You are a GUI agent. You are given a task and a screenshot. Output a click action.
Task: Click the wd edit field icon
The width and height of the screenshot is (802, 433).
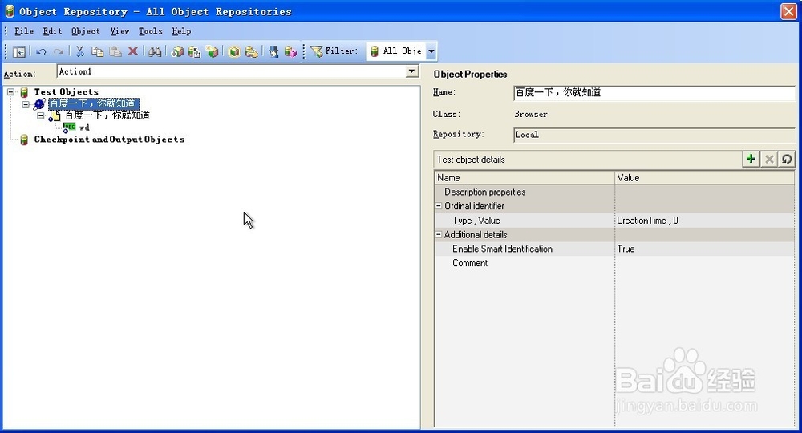click(x=69, y=127)
